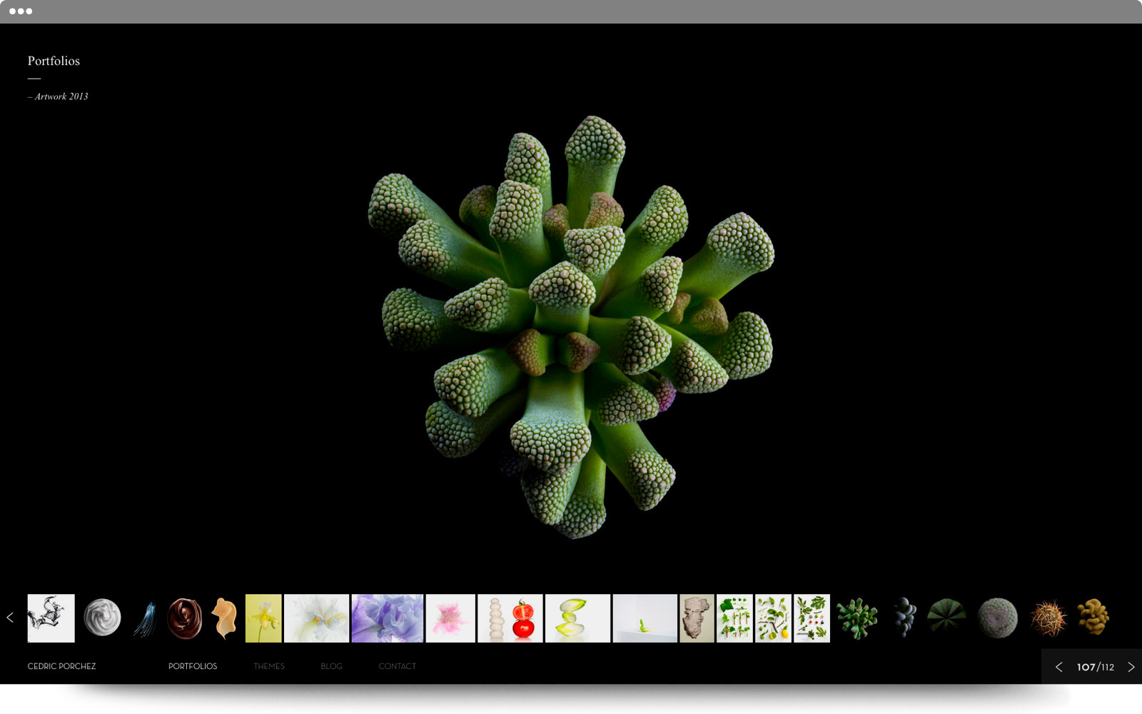Select the stacked green endive thumbnail
The image size is (1142, 714).
(578, 618)
